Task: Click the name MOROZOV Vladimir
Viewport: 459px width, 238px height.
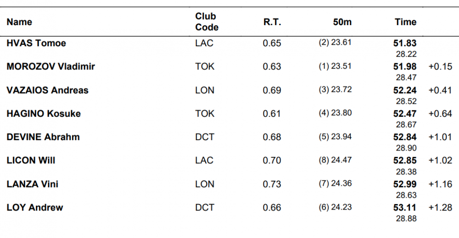Action: (50, 66)
